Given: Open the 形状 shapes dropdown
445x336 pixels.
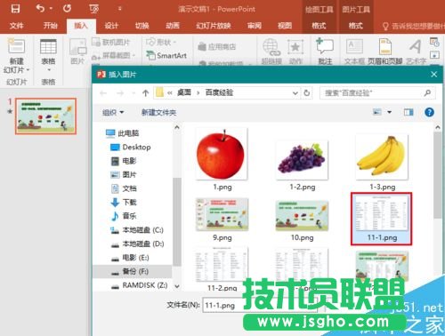Looking at the screenshot, I should coord(160,43).
